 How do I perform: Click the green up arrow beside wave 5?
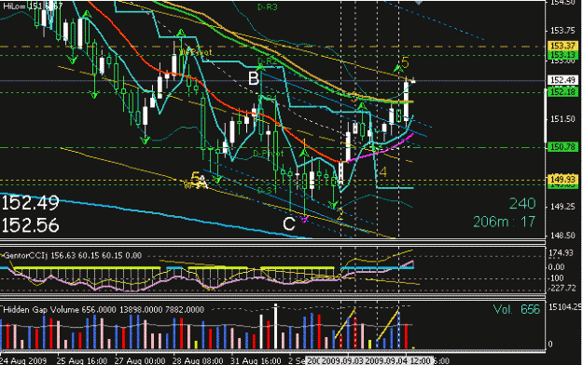(x=397, y=68)
